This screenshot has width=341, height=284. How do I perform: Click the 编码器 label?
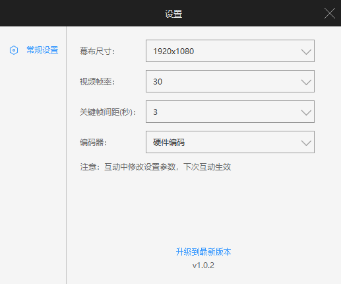click(93, 143)
